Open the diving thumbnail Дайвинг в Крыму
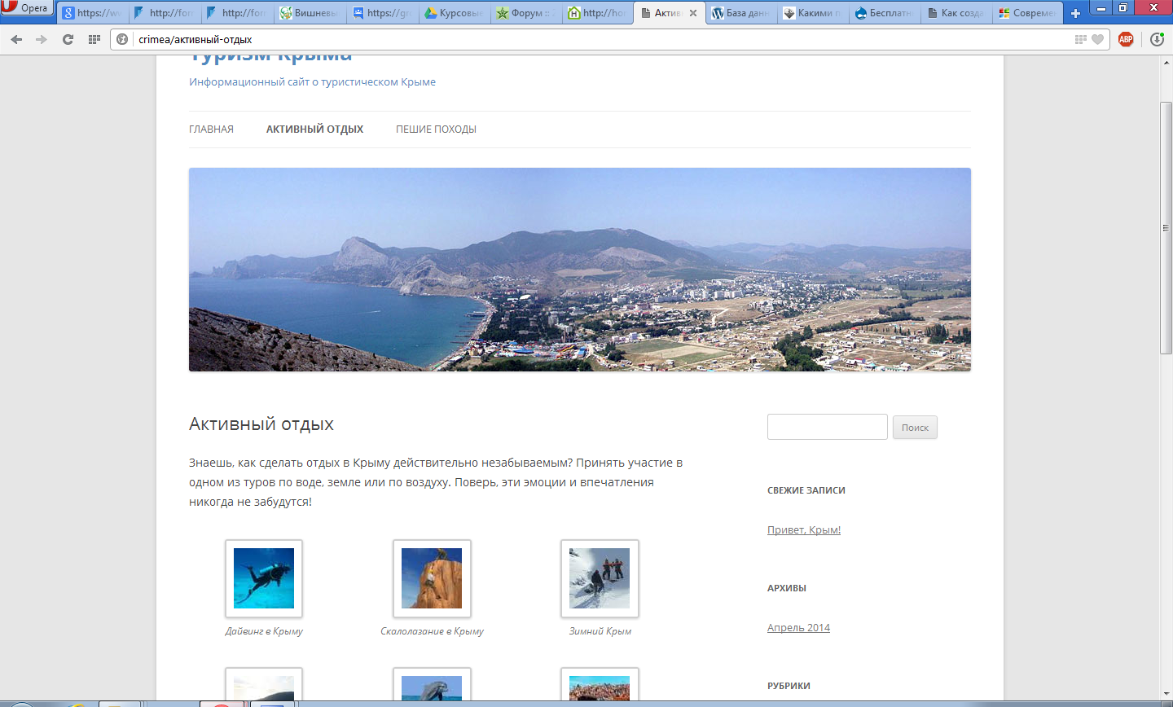The width and height of the screenshot is (1173, 707). [x=264, y=578]
